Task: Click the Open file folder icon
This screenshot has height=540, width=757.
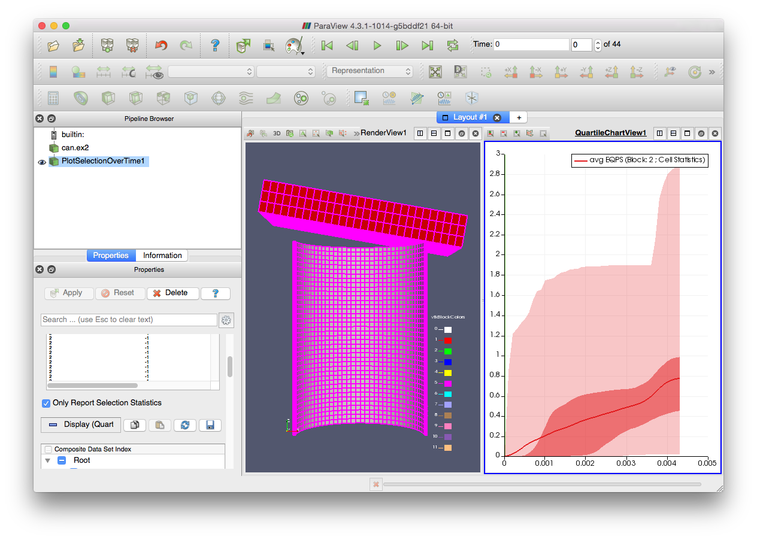Action: pos(53,45)
